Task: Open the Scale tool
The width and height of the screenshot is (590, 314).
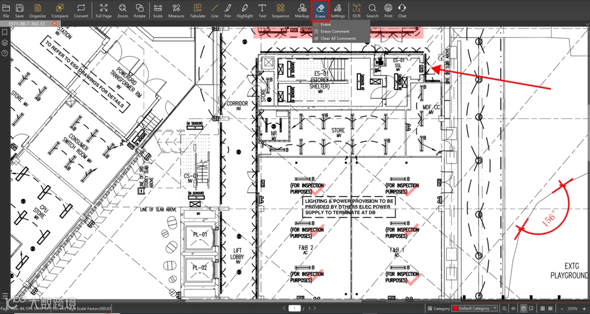Action: (x=158, y=10)
